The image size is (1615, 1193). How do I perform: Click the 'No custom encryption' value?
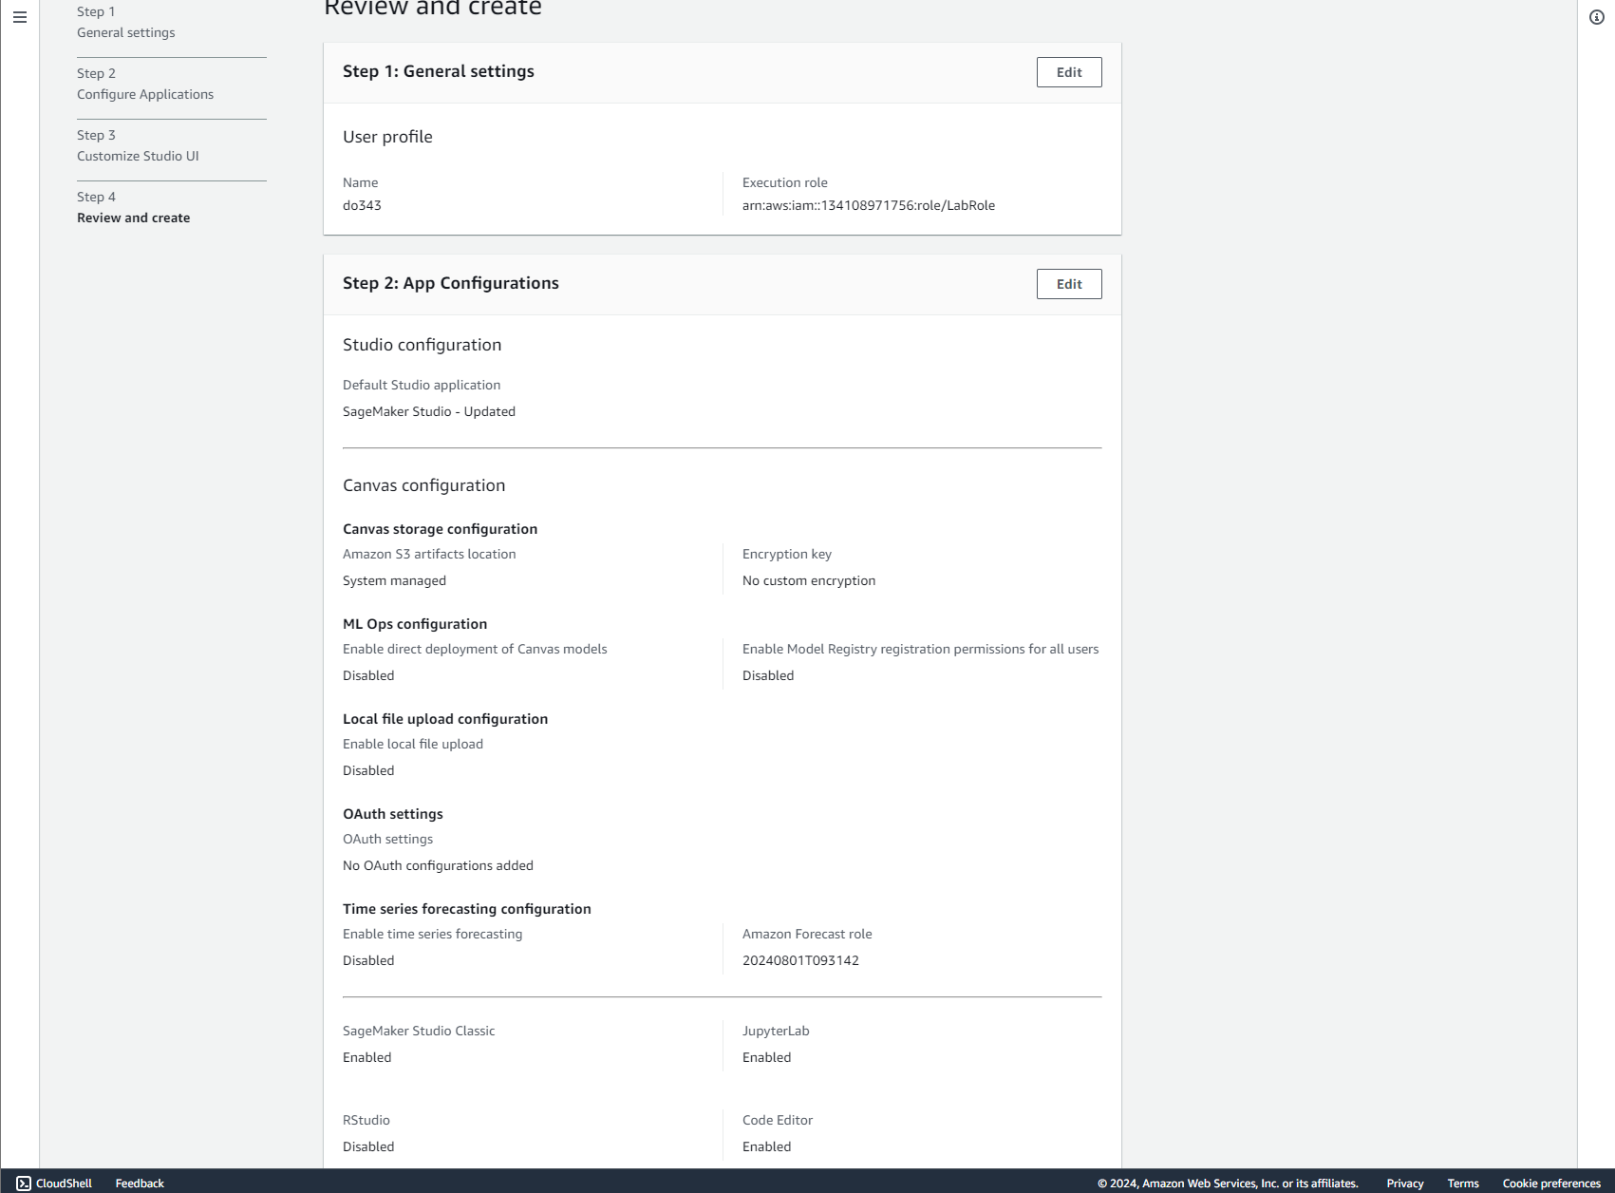809,580
